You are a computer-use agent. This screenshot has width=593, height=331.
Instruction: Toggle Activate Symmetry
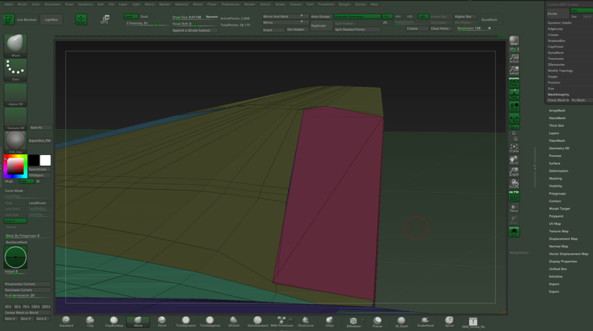357,17
